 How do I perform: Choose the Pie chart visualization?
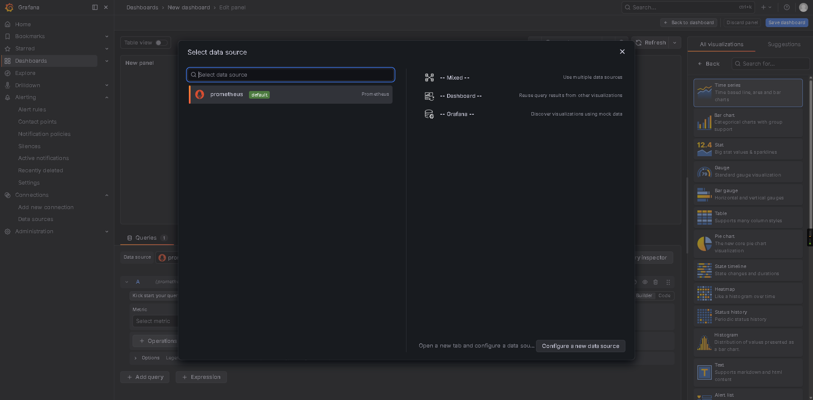748,243
